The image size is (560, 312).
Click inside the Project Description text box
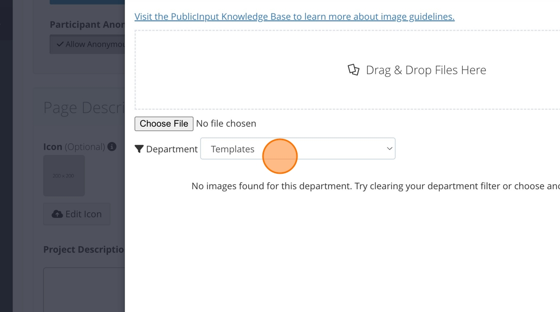tap(84, 290)
